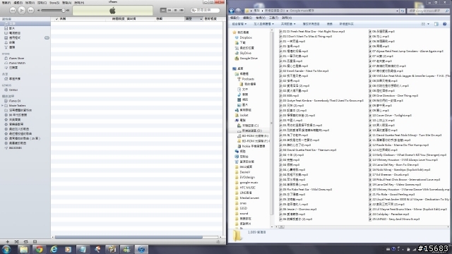The height and width of the screenshot is (254, 452).
Task: Switch iTunes to grid view
Action: (x=175, y=10)
